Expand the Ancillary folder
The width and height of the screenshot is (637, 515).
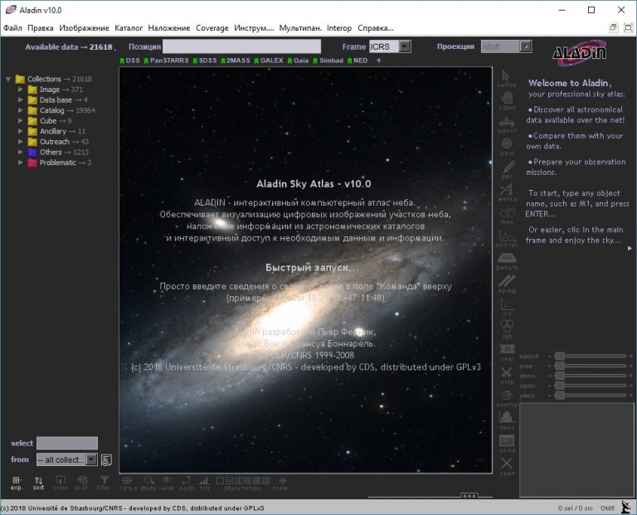tap(20, 131)
